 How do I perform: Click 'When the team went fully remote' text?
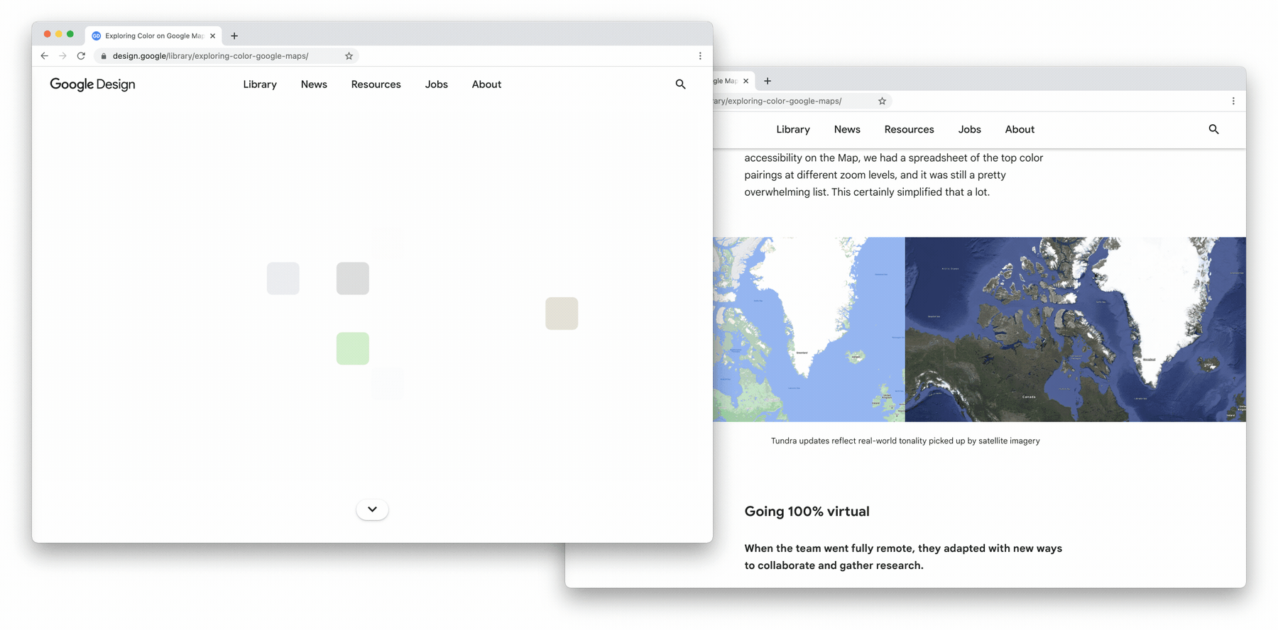pos(903,557)
